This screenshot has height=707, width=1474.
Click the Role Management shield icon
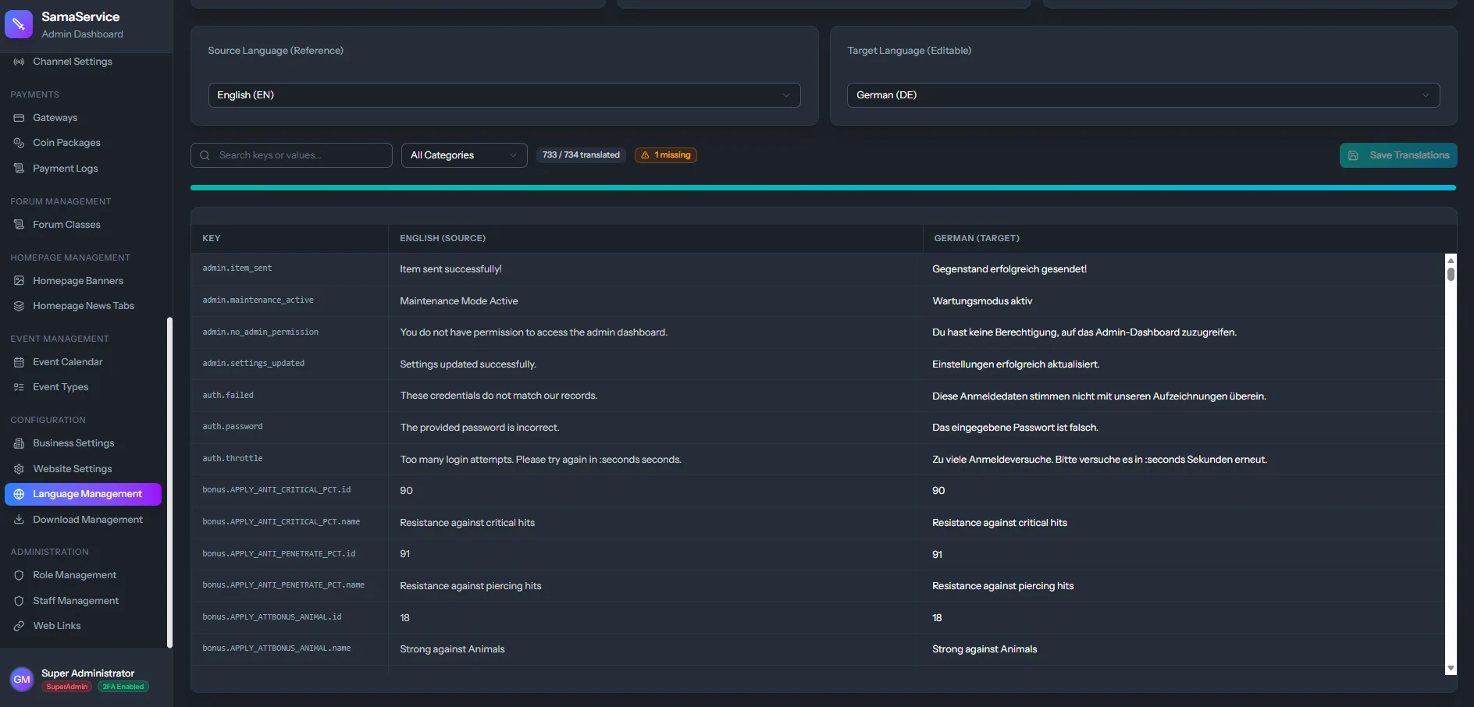[19, 575]
